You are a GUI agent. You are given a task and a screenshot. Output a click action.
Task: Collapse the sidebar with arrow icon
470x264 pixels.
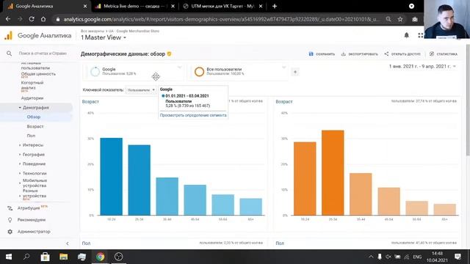68,243
